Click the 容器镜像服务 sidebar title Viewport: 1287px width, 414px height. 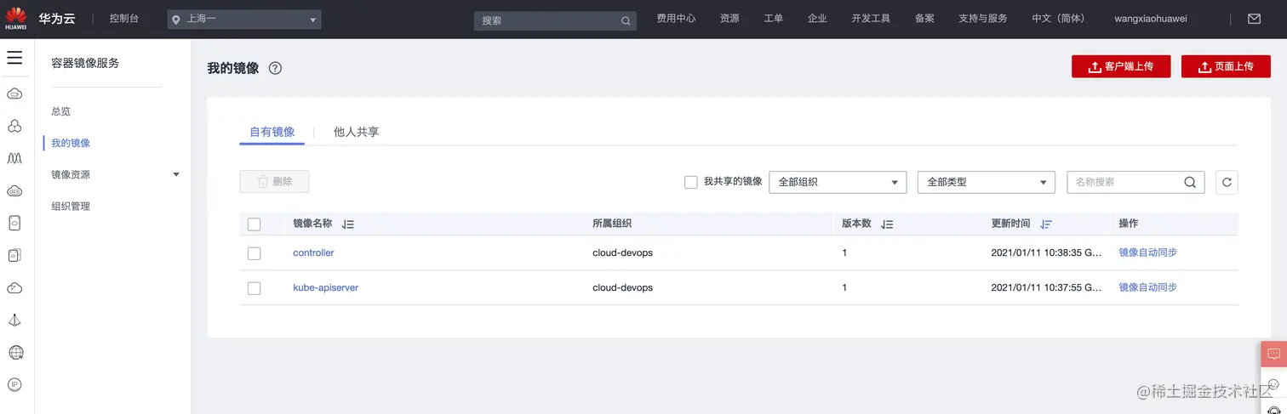[x=85, y=63]
